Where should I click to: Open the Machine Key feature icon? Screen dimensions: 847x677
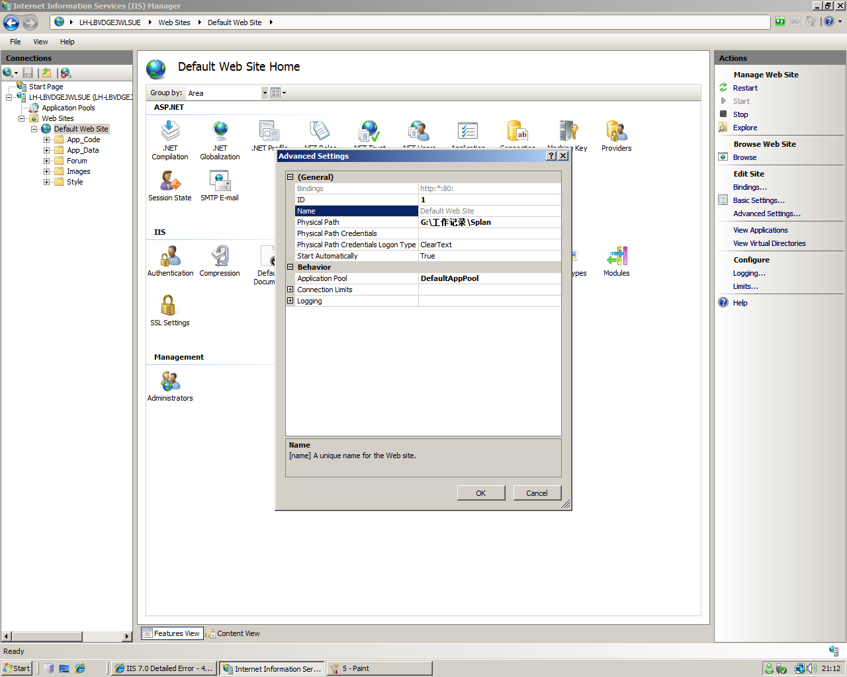click(x=568, y=131)
